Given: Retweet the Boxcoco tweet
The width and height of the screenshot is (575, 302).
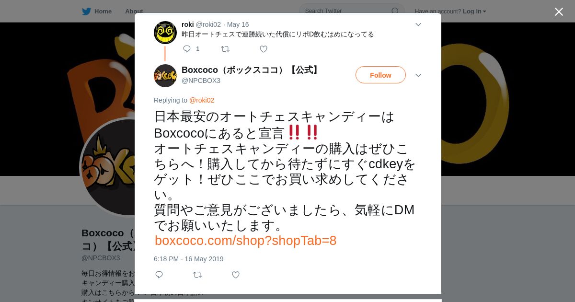Looking at the screenshot, I should point(197,275).
